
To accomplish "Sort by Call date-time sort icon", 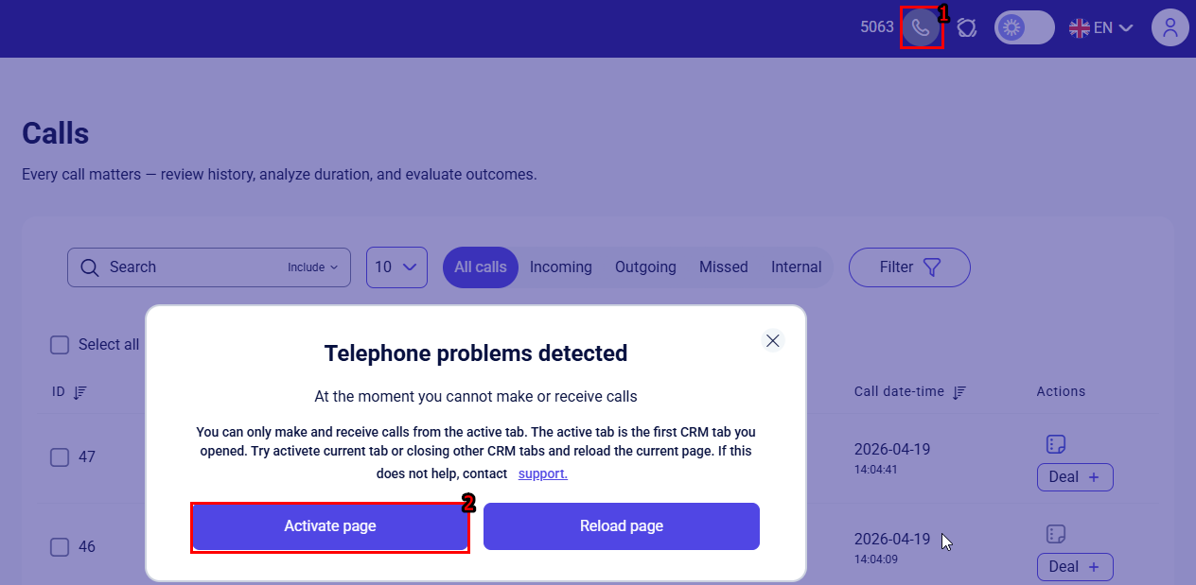I will (x=959, y=391).
